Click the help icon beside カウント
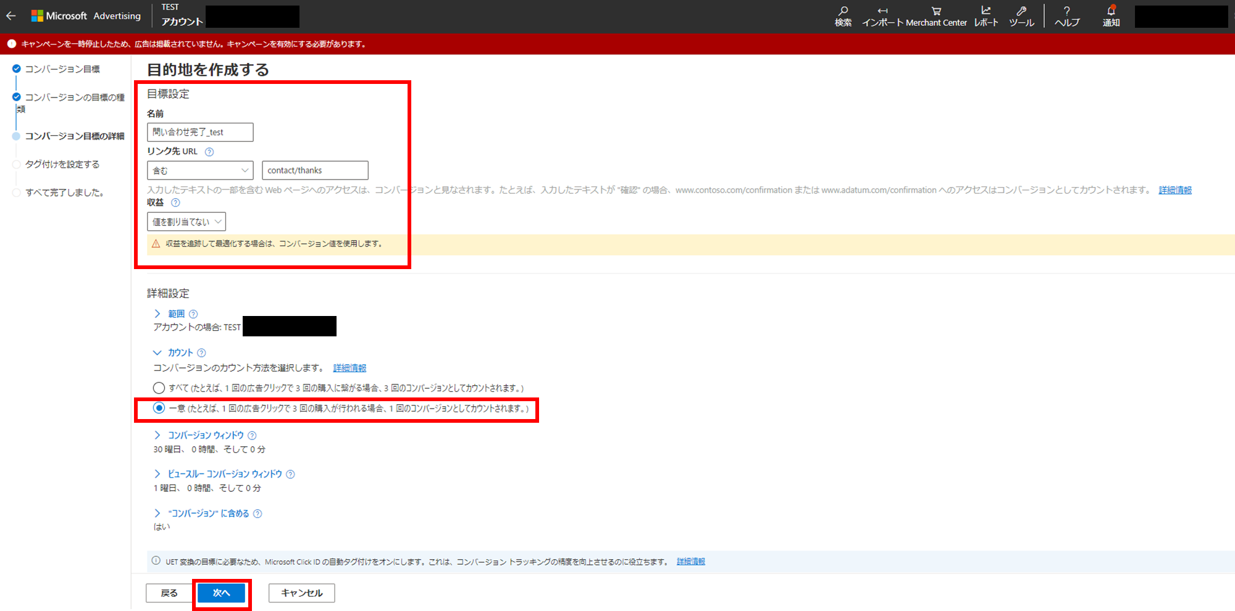 (201, 353)
